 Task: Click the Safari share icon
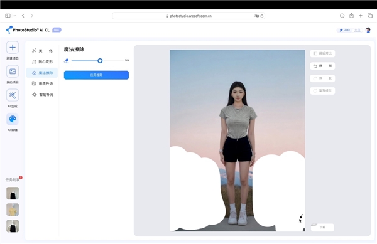coord(351,16)
